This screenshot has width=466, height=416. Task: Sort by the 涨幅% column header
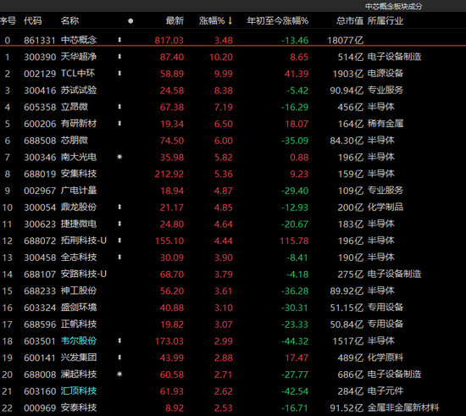point(212,20)
